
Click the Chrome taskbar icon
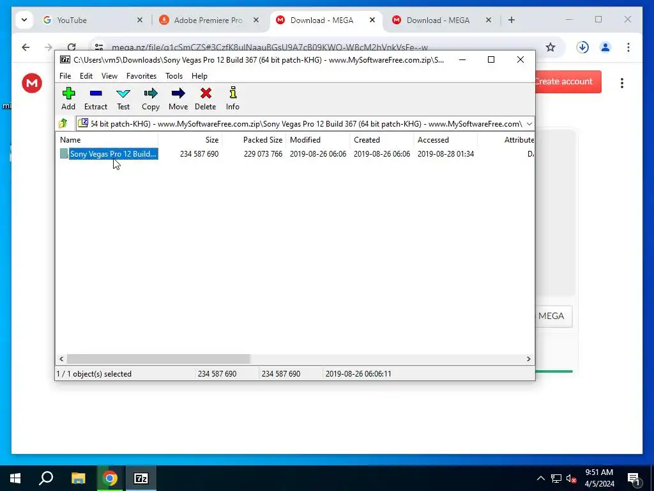tap(110, 478)
